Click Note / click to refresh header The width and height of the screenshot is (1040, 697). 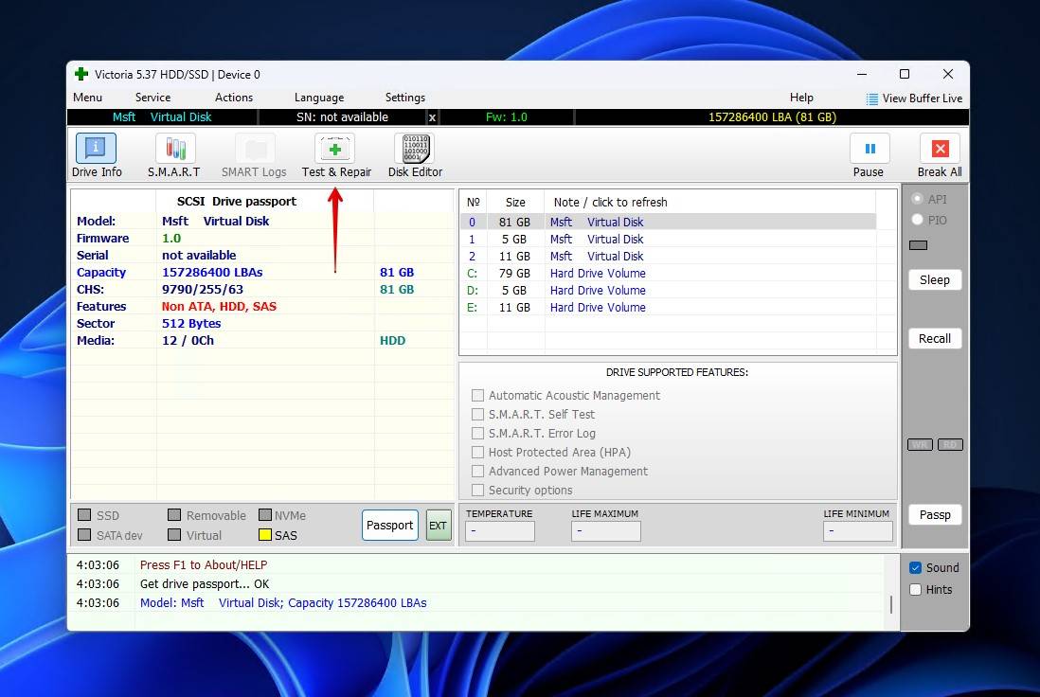(610, 203)
